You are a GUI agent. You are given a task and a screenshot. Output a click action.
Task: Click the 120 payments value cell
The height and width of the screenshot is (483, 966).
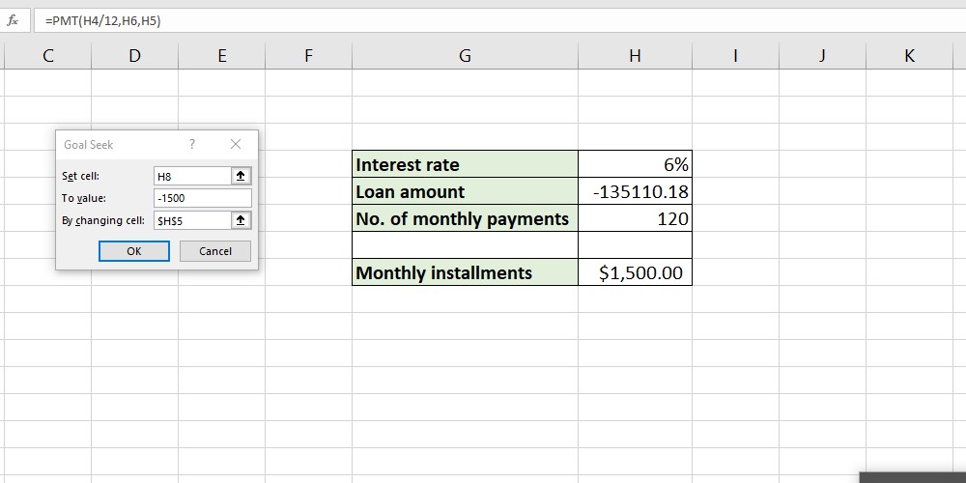click(x=636, y=218)
